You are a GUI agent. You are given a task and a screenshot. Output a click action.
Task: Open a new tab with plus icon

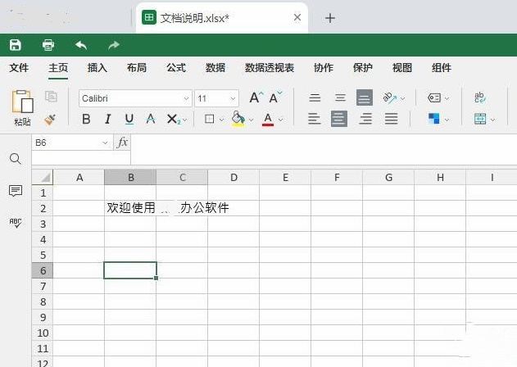point(330,18)
